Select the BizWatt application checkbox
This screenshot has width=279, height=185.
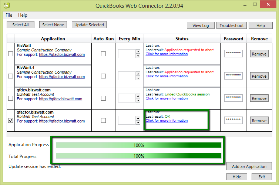[x=11, y=54]
